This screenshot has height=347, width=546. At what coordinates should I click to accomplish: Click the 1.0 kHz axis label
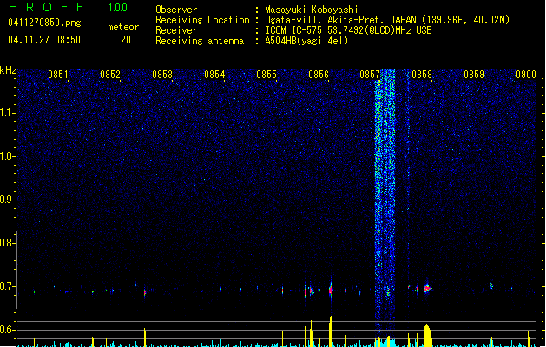pos(7,156)
